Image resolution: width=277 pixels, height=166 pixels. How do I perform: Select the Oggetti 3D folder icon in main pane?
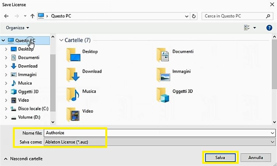(163, 95)
